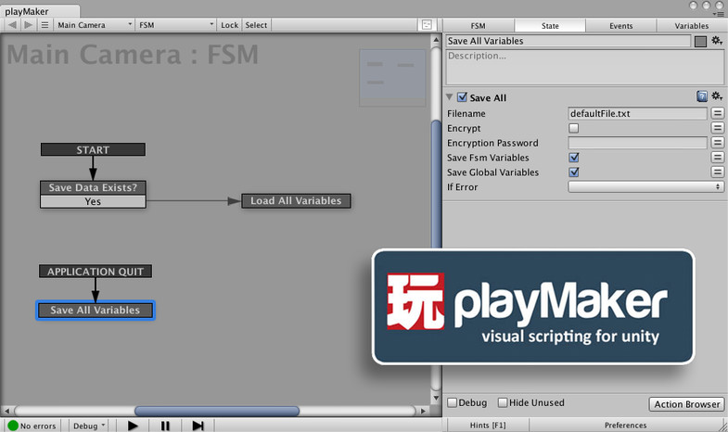Image resolution: width=728 pixels, height=432 pixels.
Task: Click the horizontal scrollbar thumb of the graph
Action: point(217,411)
